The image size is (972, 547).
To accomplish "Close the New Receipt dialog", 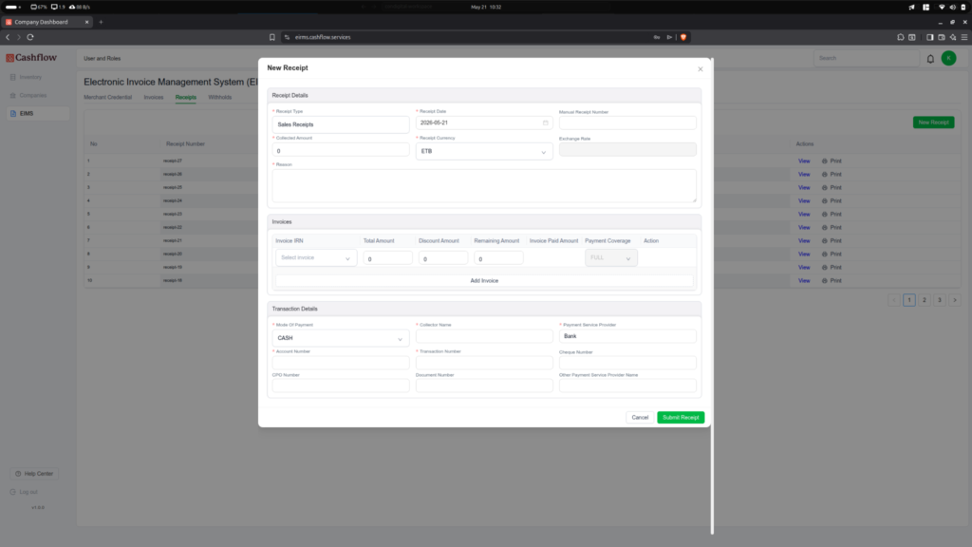I will [x=701, y=68].
